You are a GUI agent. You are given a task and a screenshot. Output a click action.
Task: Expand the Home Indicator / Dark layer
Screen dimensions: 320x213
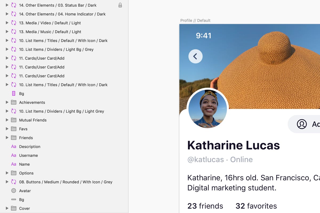[x=7, y=14]
